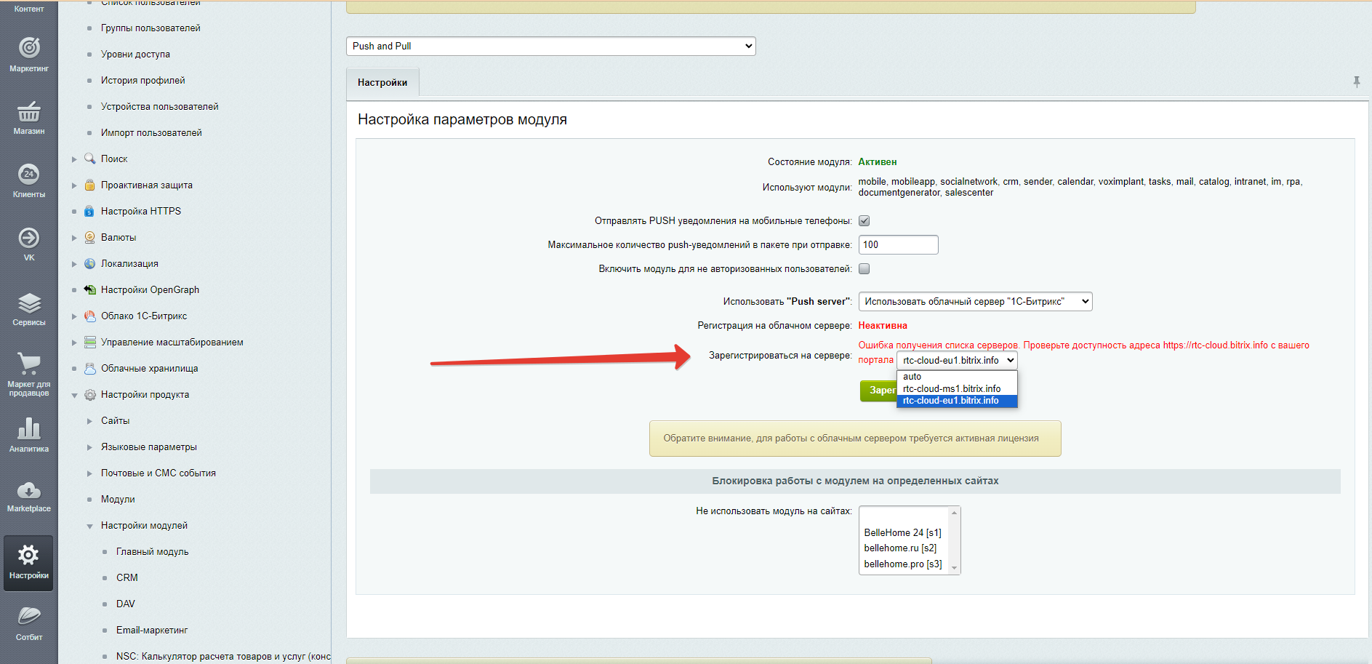Choose rtc-cloud-eu1.bitrix.info in the open list
Viewport: 1372px width, 664px height.
(957, 401)
